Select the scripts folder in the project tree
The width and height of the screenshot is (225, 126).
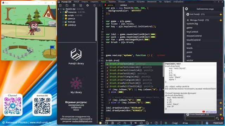[x=71, y=15]
